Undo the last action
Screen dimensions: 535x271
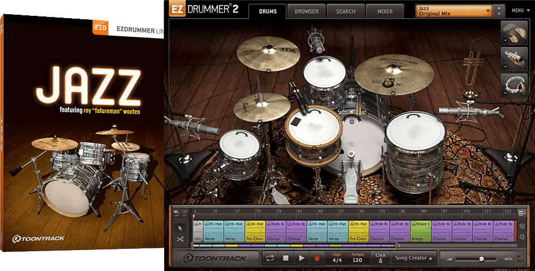tap(177, 213)
